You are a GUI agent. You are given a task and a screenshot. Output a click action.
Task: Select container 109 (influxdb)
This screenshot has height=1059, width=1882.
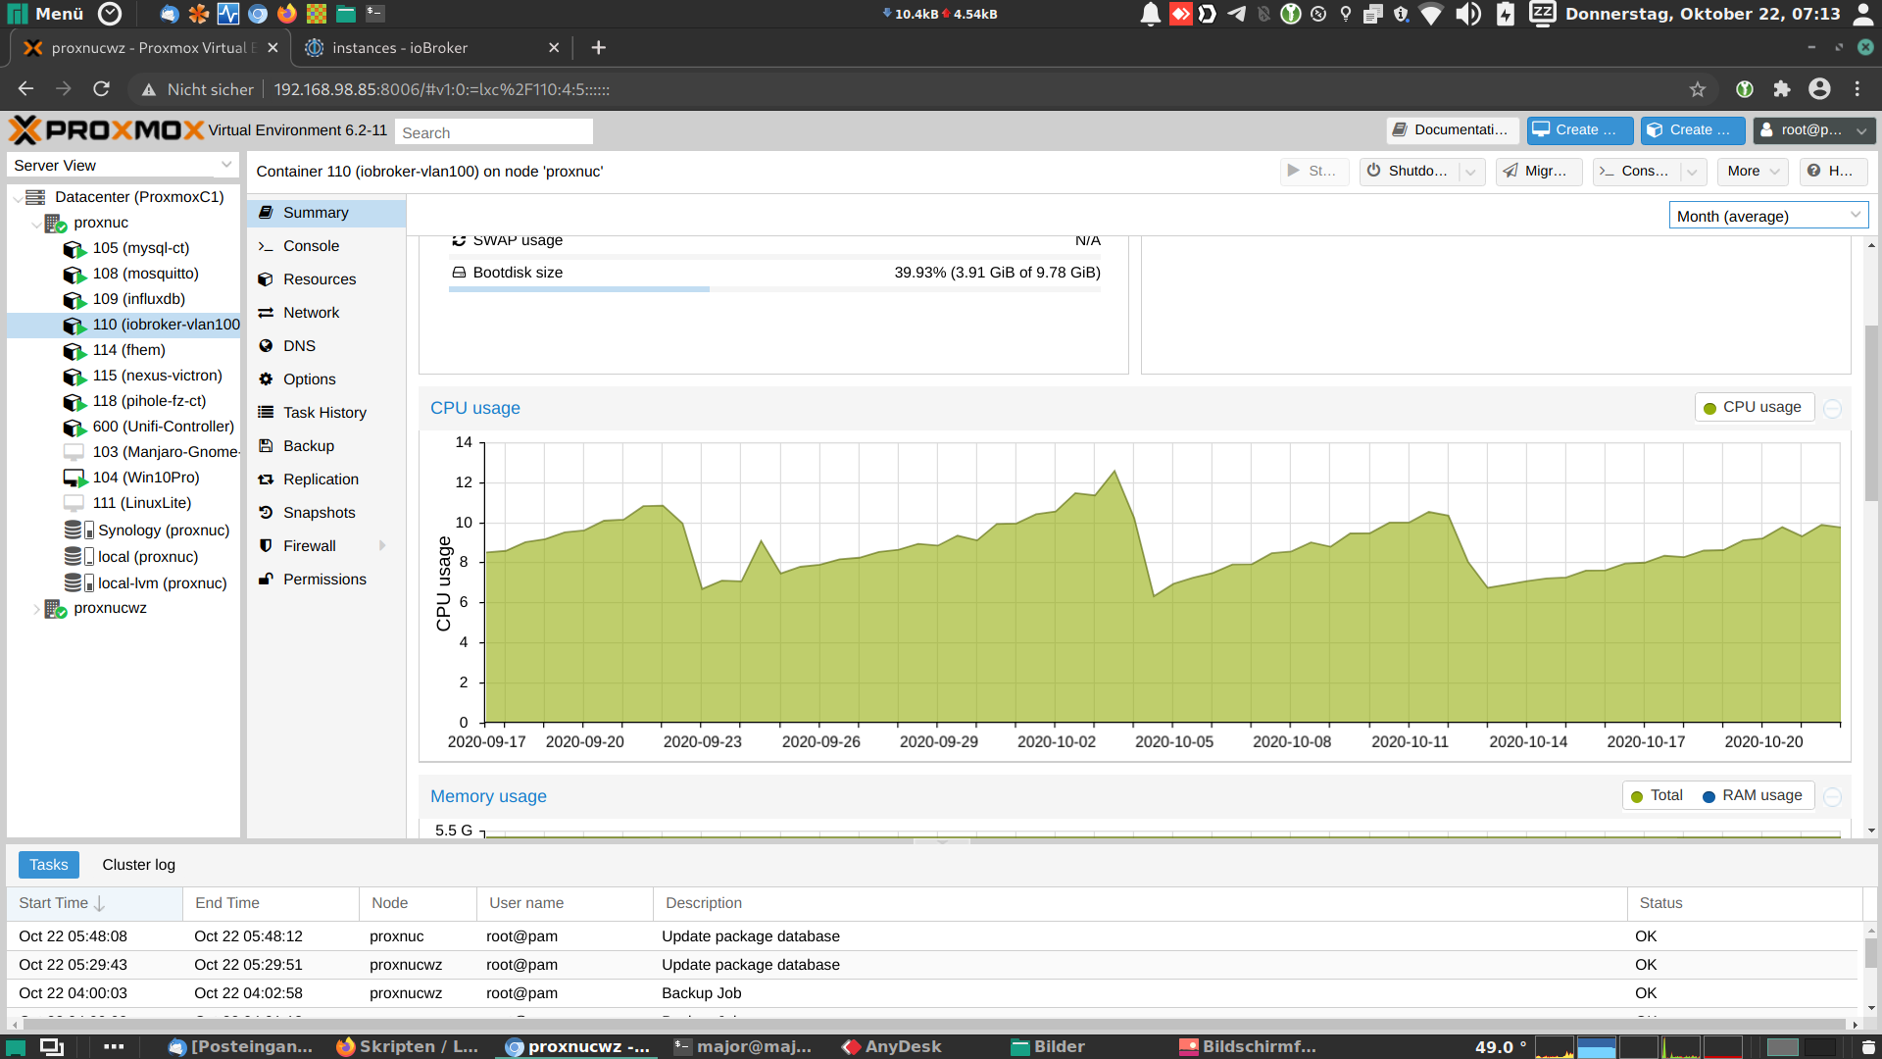(x=138, y=299)
